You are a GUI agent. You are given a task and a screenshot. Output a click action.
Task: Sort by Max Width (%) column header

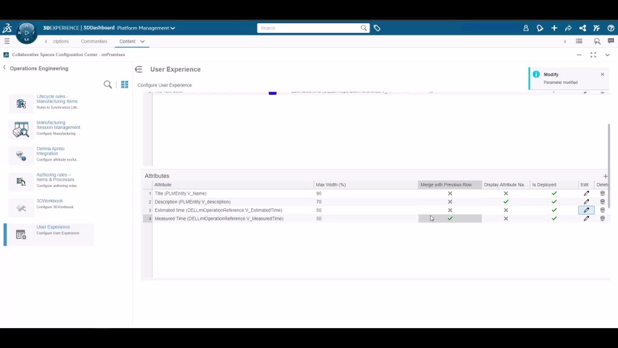point(366,185)
